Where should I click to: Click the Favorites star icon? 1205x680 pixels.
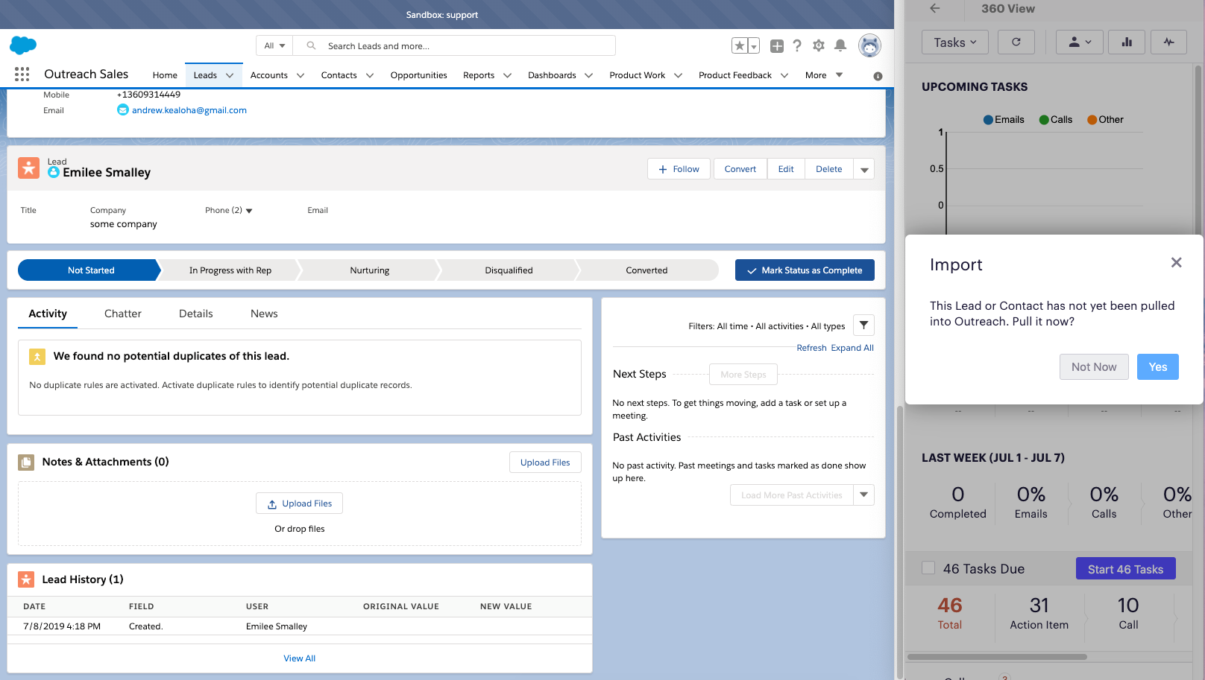(x=740, y=46)
